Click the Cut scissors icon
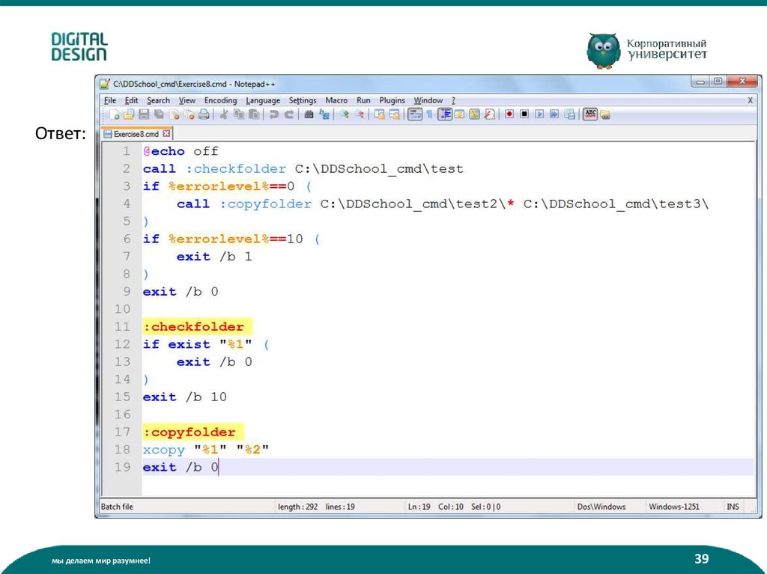Image resolution: width=767 pixels, height=574 pixels. 223,115
